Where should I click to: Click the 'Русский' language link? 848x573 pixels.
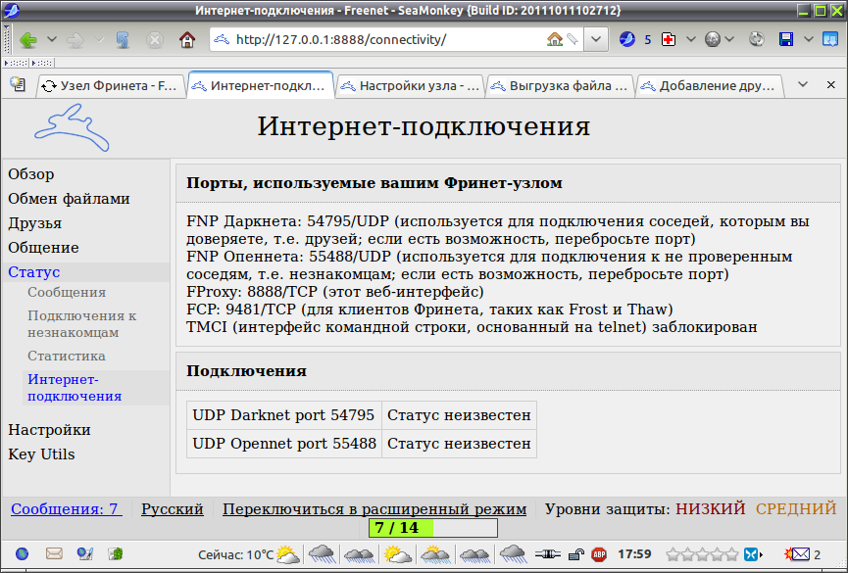pos(172,509)
